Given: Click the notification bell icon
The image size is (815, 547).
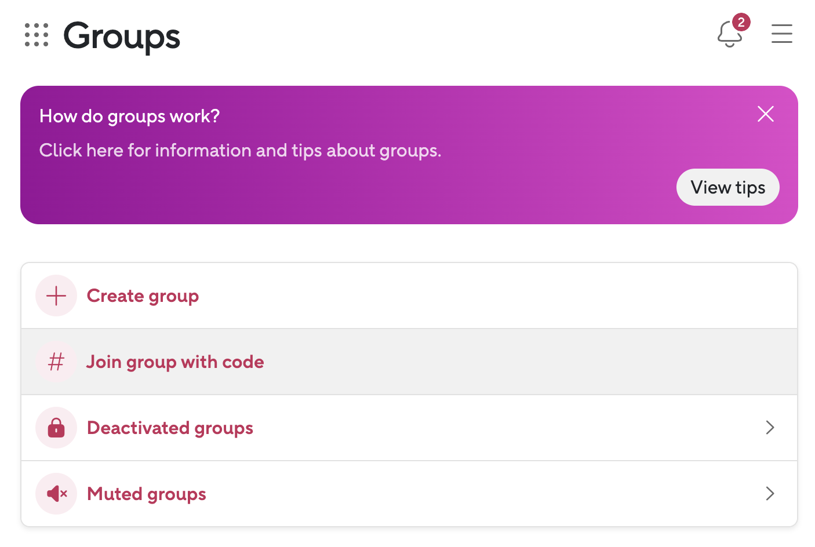Looking at the screenshot, I should tap(729, 36).
